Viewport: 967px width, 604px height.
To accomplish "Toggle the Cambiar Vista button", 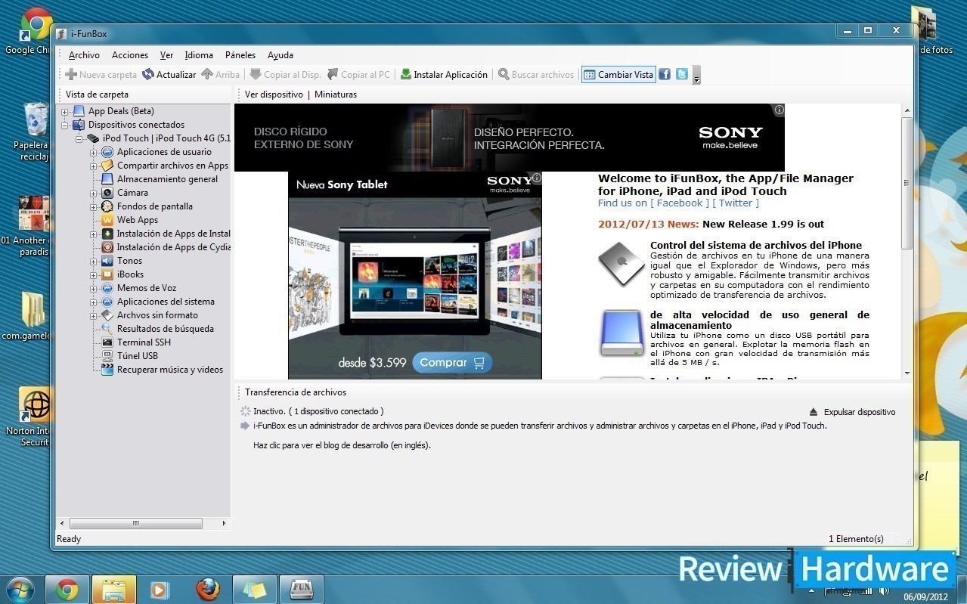I will coord(618,74).
